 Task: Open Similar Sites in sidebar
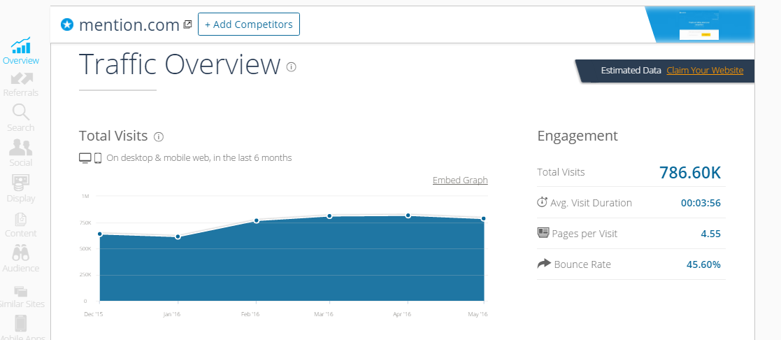coord(20,297)
